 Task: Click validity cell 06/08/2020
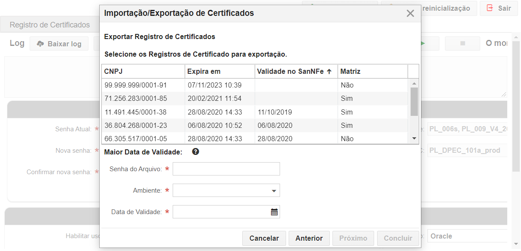[274, 125]
